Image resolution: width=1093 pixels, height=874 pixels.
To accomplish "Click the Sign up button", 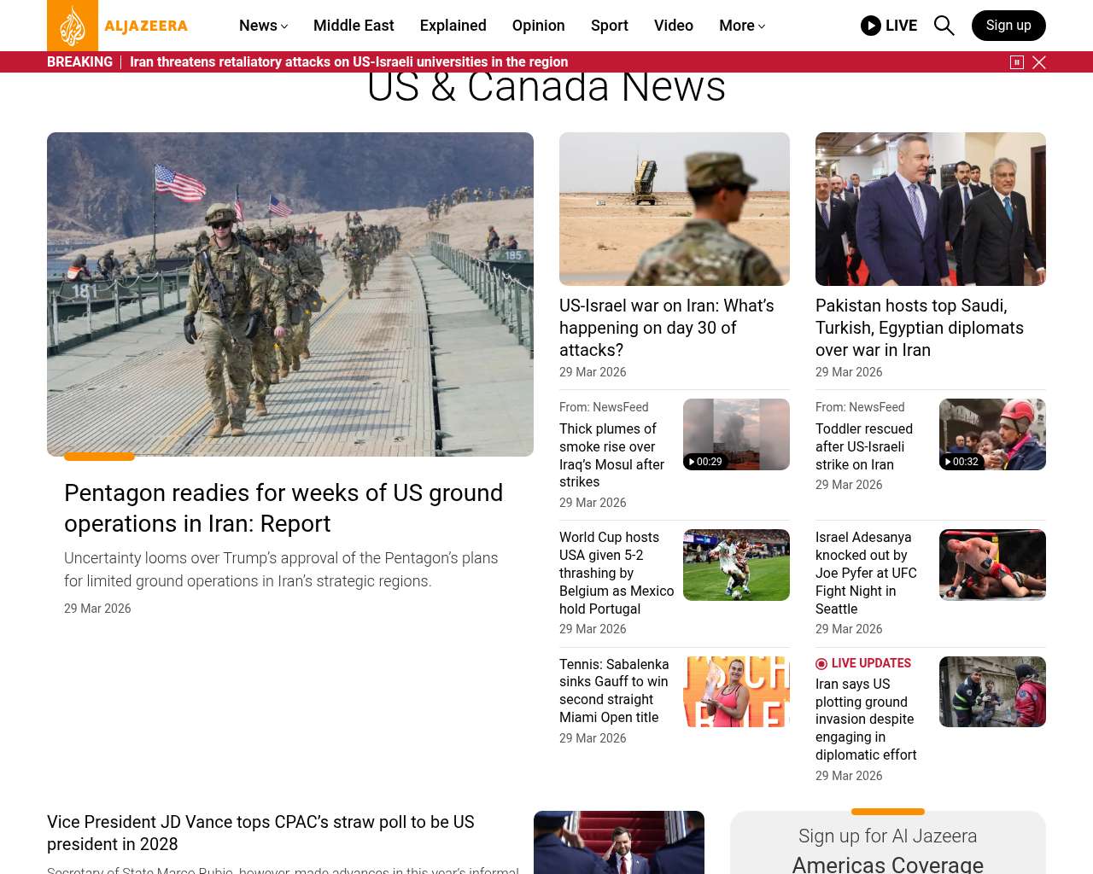I will pos(1008,26).
